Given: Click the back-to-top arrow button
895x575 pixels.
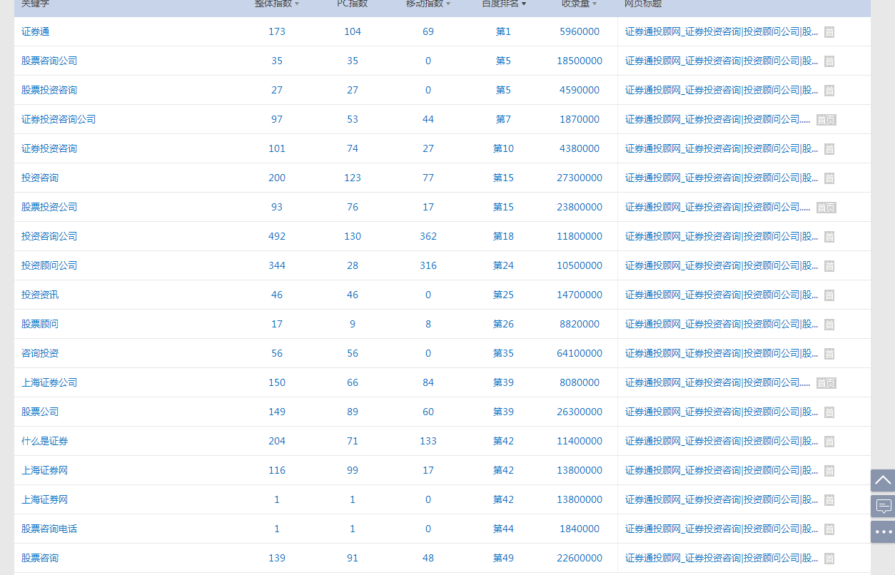Looking at the screenshot, I should (x=883, y=480).
